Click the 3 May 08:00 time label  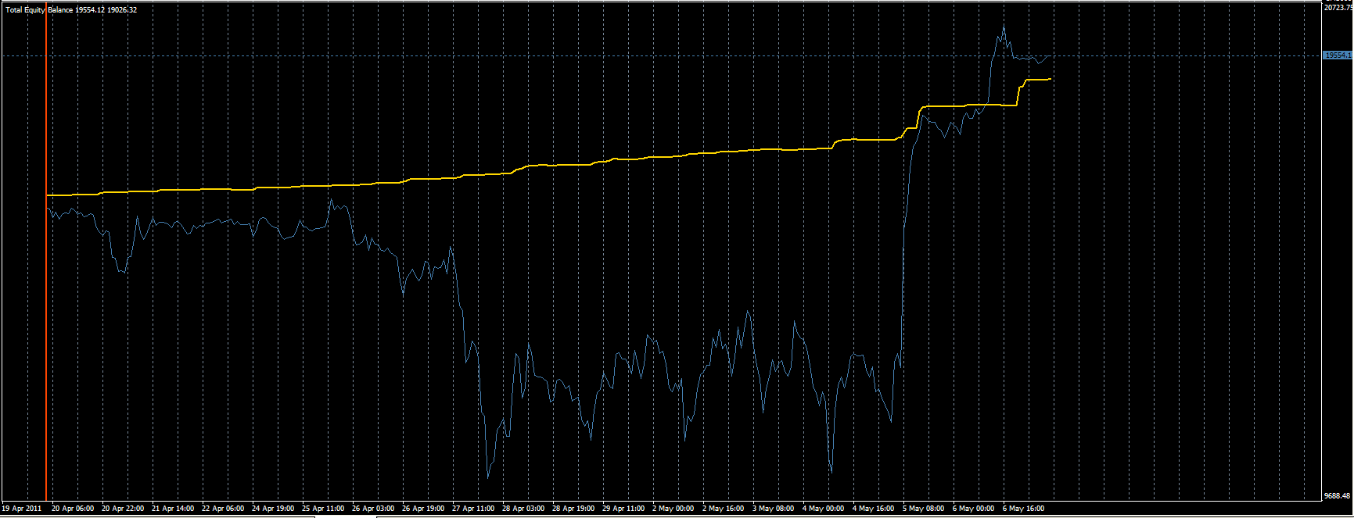tap(774, 509)
